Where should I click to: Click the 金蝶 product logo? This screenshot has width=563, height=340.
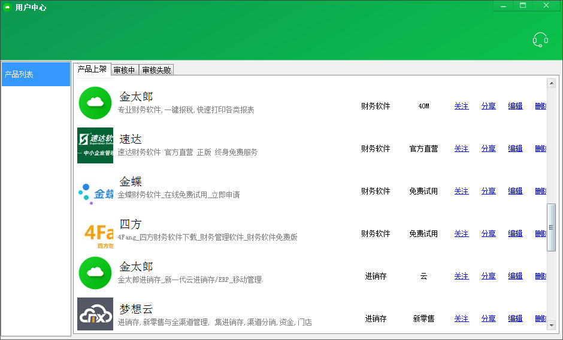coord(95,194)
